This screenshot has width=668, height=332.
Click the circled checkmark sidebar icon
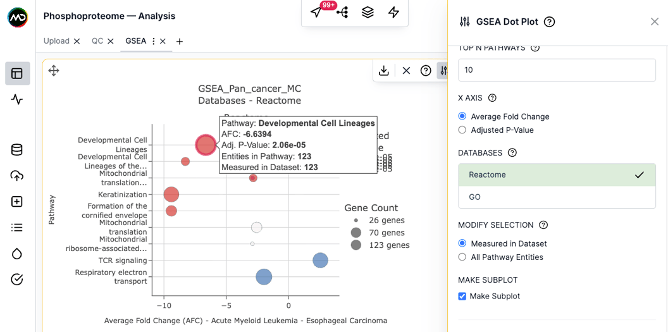click(17, 280)
